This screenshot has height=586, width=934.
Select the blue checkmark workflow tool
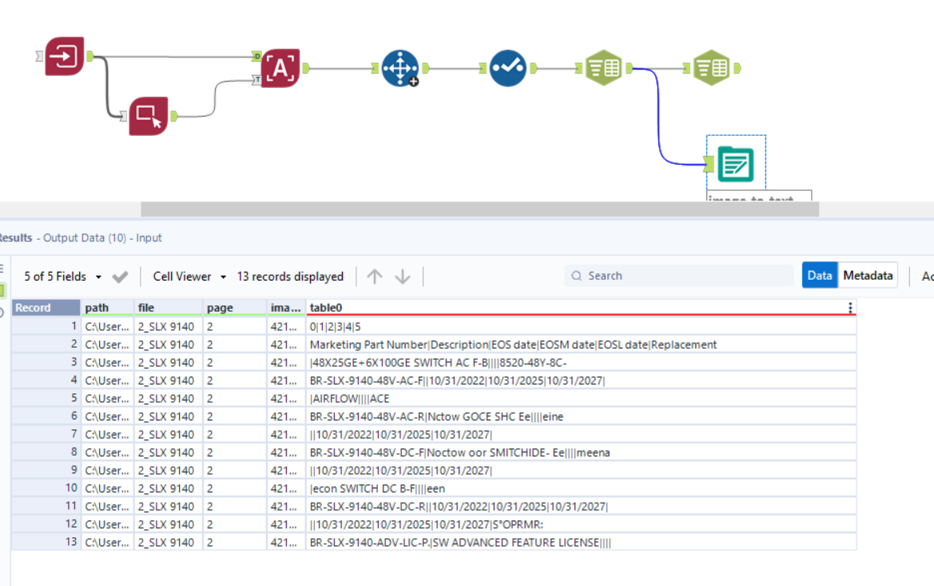tap(509, 68)
